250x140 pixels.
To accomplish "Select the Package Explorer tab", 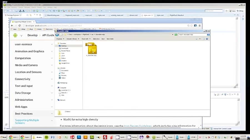I will coord(13,15).
